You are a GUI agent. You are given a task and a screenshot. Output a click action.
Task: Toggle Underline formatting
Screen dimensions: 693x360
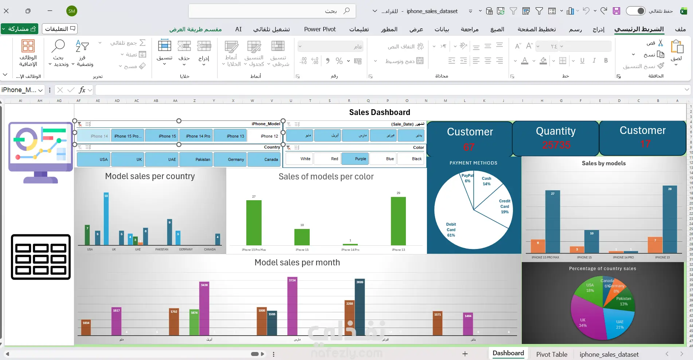click(x=582, y=61)
